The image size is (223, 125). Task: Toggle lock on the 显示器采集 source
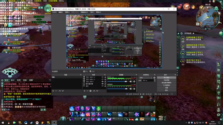pyautogui.click(x=105, y=84)
